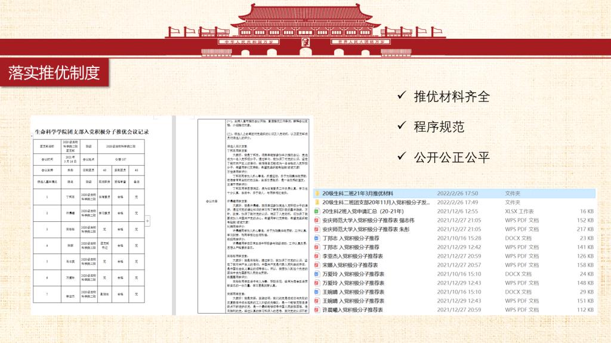Select the PDF icon for 李亚杰入党积极分子推荐表
The height and width of the screenshot is (343, 611).
(317, 256)
